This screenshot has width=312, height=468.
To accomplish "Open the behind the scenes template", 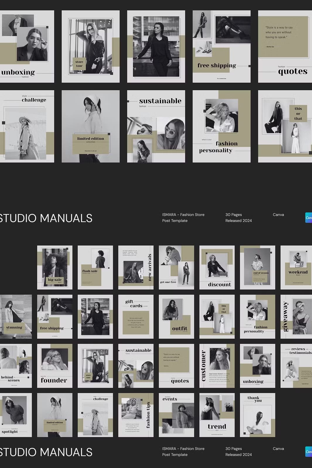I will click(16, 366).
